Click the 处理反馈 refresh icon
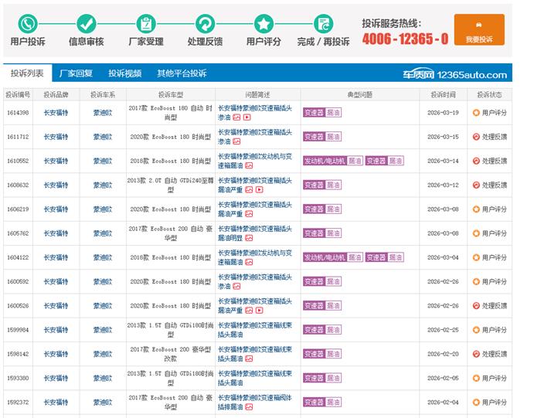The height and width of the screenshot is (418, 541). (205, 24)
